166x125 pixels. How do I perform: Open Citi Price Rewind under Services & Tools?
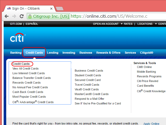(147, 81)
